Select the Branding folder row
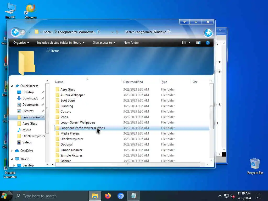This screenshot has height=201, width=268. [132, 106]
